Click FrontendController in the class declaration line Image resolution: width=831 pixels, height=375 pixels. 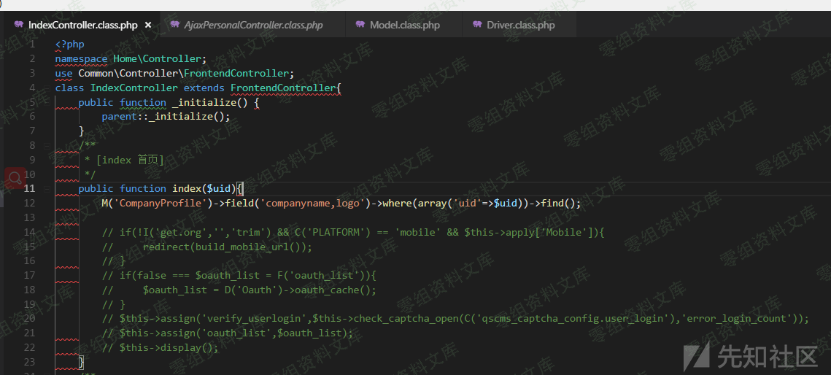[283, 88]
